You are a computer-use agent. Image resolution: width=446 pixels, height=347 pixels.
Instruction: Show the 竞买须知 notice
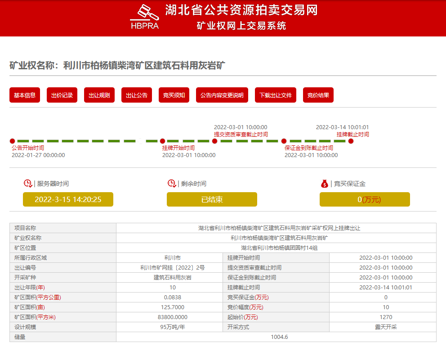pyautogui.click(x=174, y=95)
